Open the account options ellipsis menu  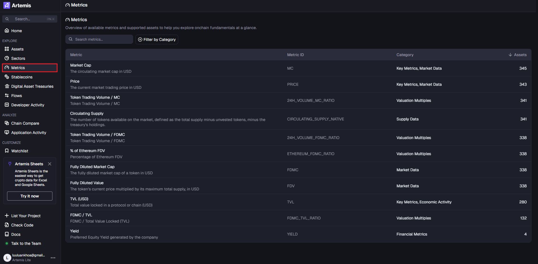pyautogui.click(x=53, y=258)
